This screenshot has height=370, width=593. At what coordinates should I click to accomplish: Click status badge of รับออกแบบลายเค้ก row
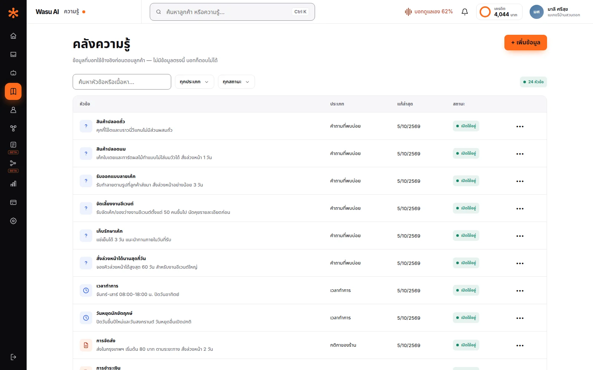click(466, 181)
